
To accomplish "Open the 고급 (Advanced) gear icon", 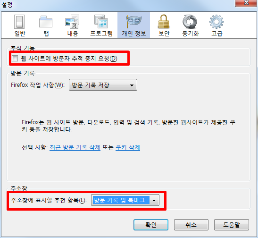I will 216,22.
